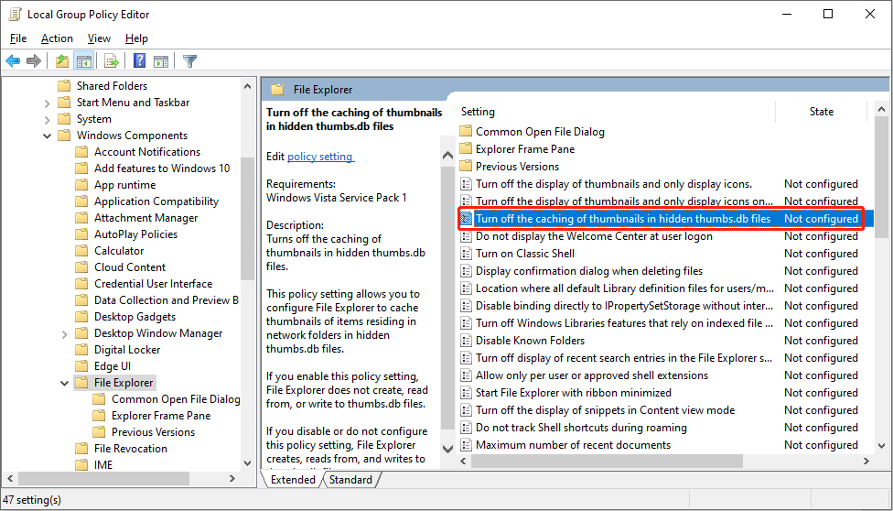Switch to the Standard tab
This screenshot has width=893, height=511.
tap(350, 480)
